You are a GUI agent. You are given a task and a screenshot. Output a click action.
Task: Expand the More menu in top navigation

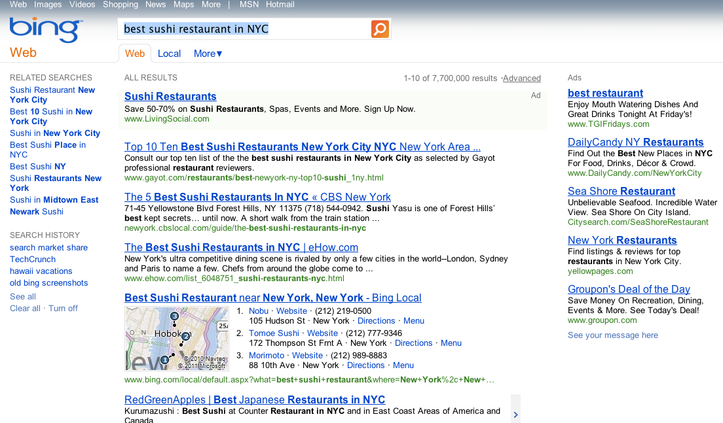coord(210,5)
